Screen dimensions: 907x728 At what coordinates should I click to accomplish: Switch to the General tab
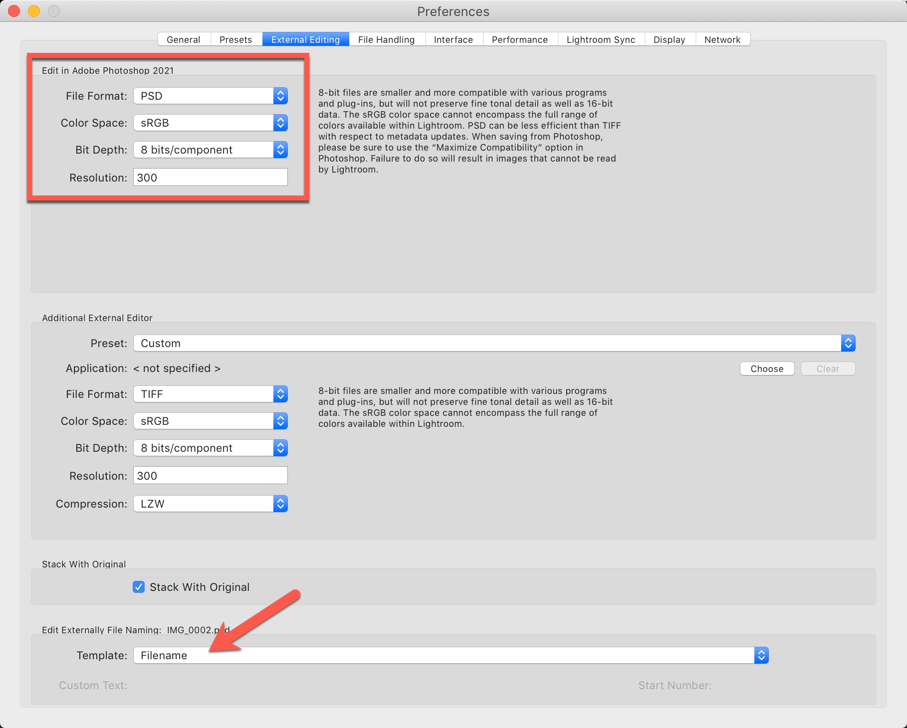coord(184,39)
